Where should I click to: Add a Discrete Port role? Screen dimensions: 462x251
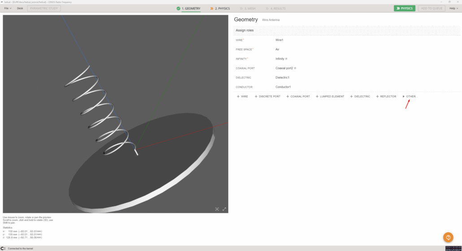[x=267, y=96]
